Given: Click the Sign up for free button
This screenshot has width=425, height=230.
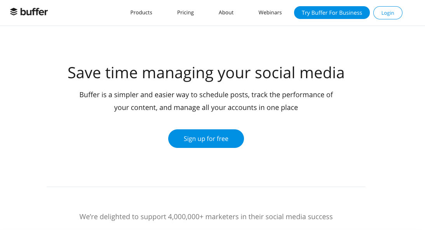Looking at the screenshot, I should (x=206, y=139).
